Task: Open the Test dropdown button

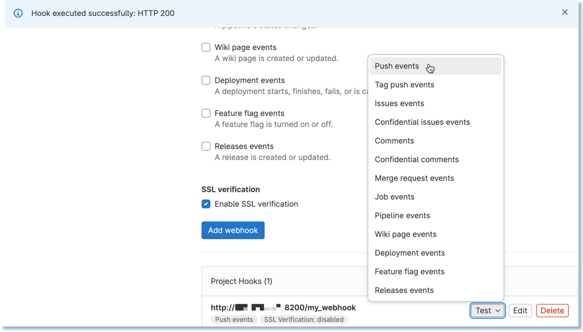Action: [487, 310]
